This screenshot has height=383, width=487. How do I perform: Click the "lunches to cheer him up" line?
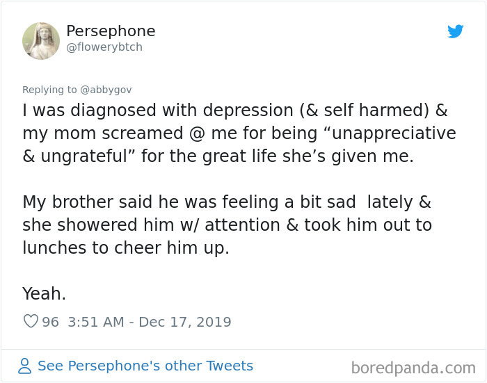click(125, 248)
